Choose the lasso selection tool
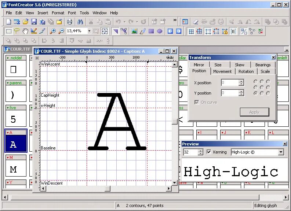 (17, 31)
